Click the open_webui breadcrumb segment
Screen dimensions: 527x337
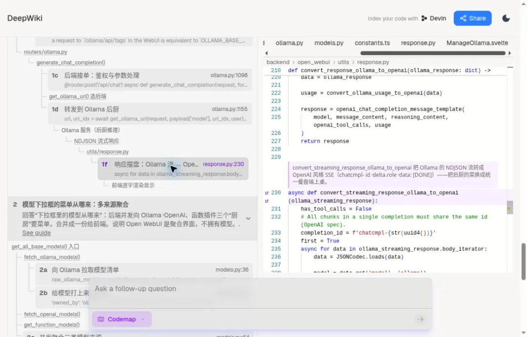click(x=314, y=62)
